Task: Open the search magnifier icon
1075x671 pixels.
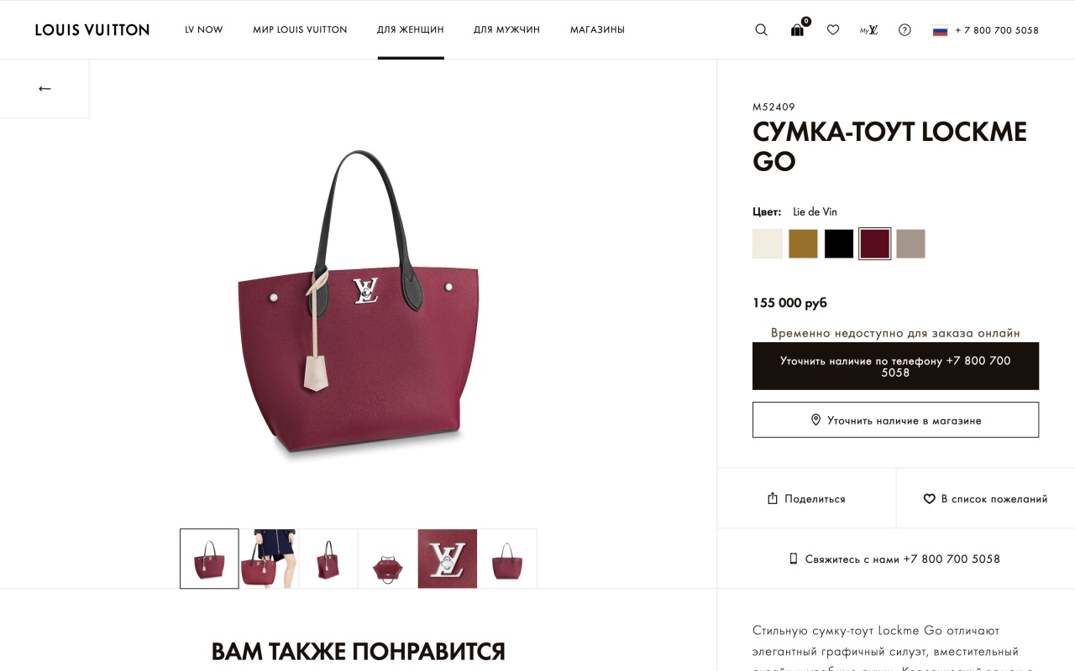Action: click(x=761, y=29)
